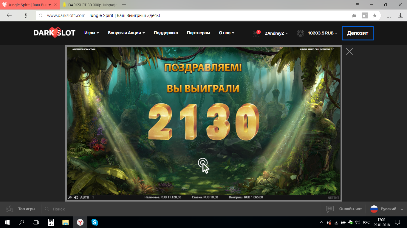Open the browser hamburger menu
Image resolution: width=407 pixels, height=228 pixels.
[x=357, y=5]
